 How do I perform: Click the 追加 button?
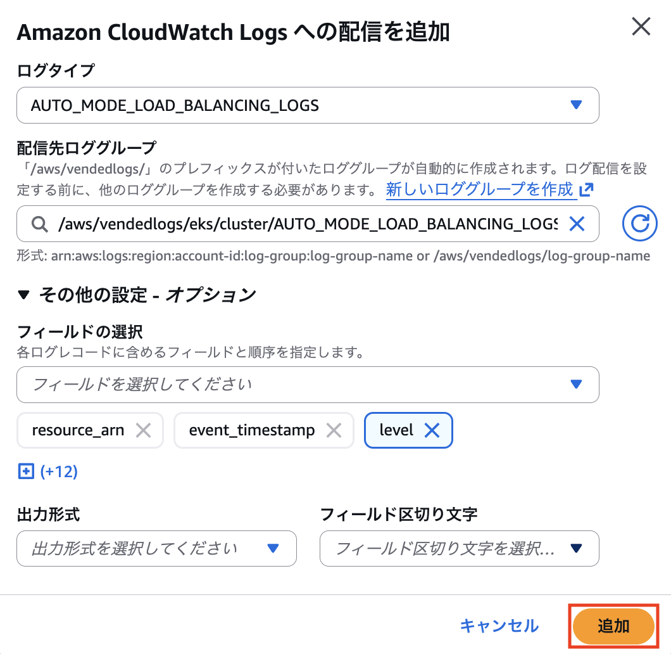coord(613,626)
